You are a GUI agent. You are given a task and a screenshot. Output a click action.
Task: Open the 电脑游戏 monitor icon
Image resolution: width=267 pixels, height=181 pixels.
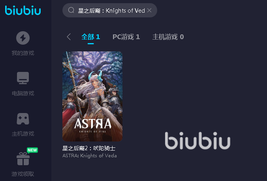[23, 78]
